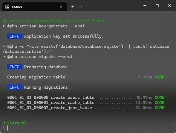Minimize the terminal window
176x133 pixels.
click(145, 5)
